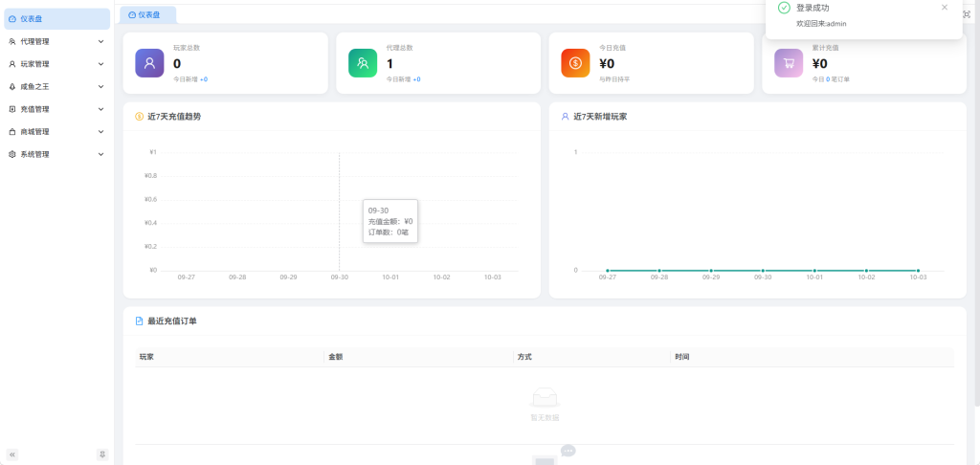
Task: Expand the 代理管理 sidebar menu
Action: pos(56,41)
